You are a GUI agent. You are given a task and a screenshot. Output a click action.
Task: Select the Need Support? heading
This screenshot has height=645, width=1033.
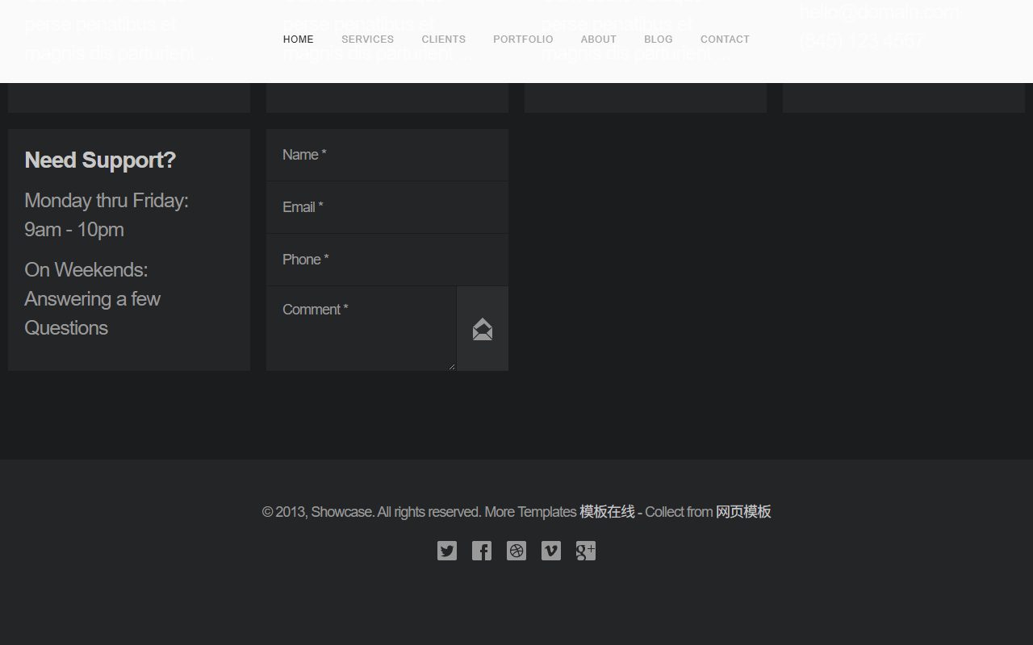(100, 160)
